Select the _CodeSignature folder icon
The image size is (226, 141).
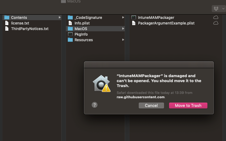click(70, 17)
